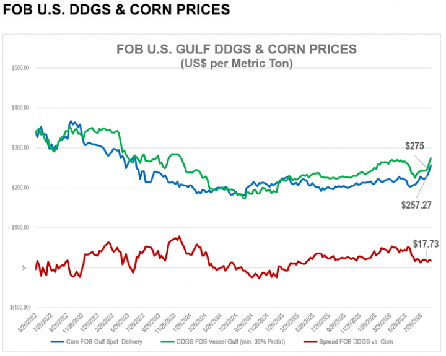
Task: Click the blue Corn FOB legend swatch
Action: click(x=57, y=342)
